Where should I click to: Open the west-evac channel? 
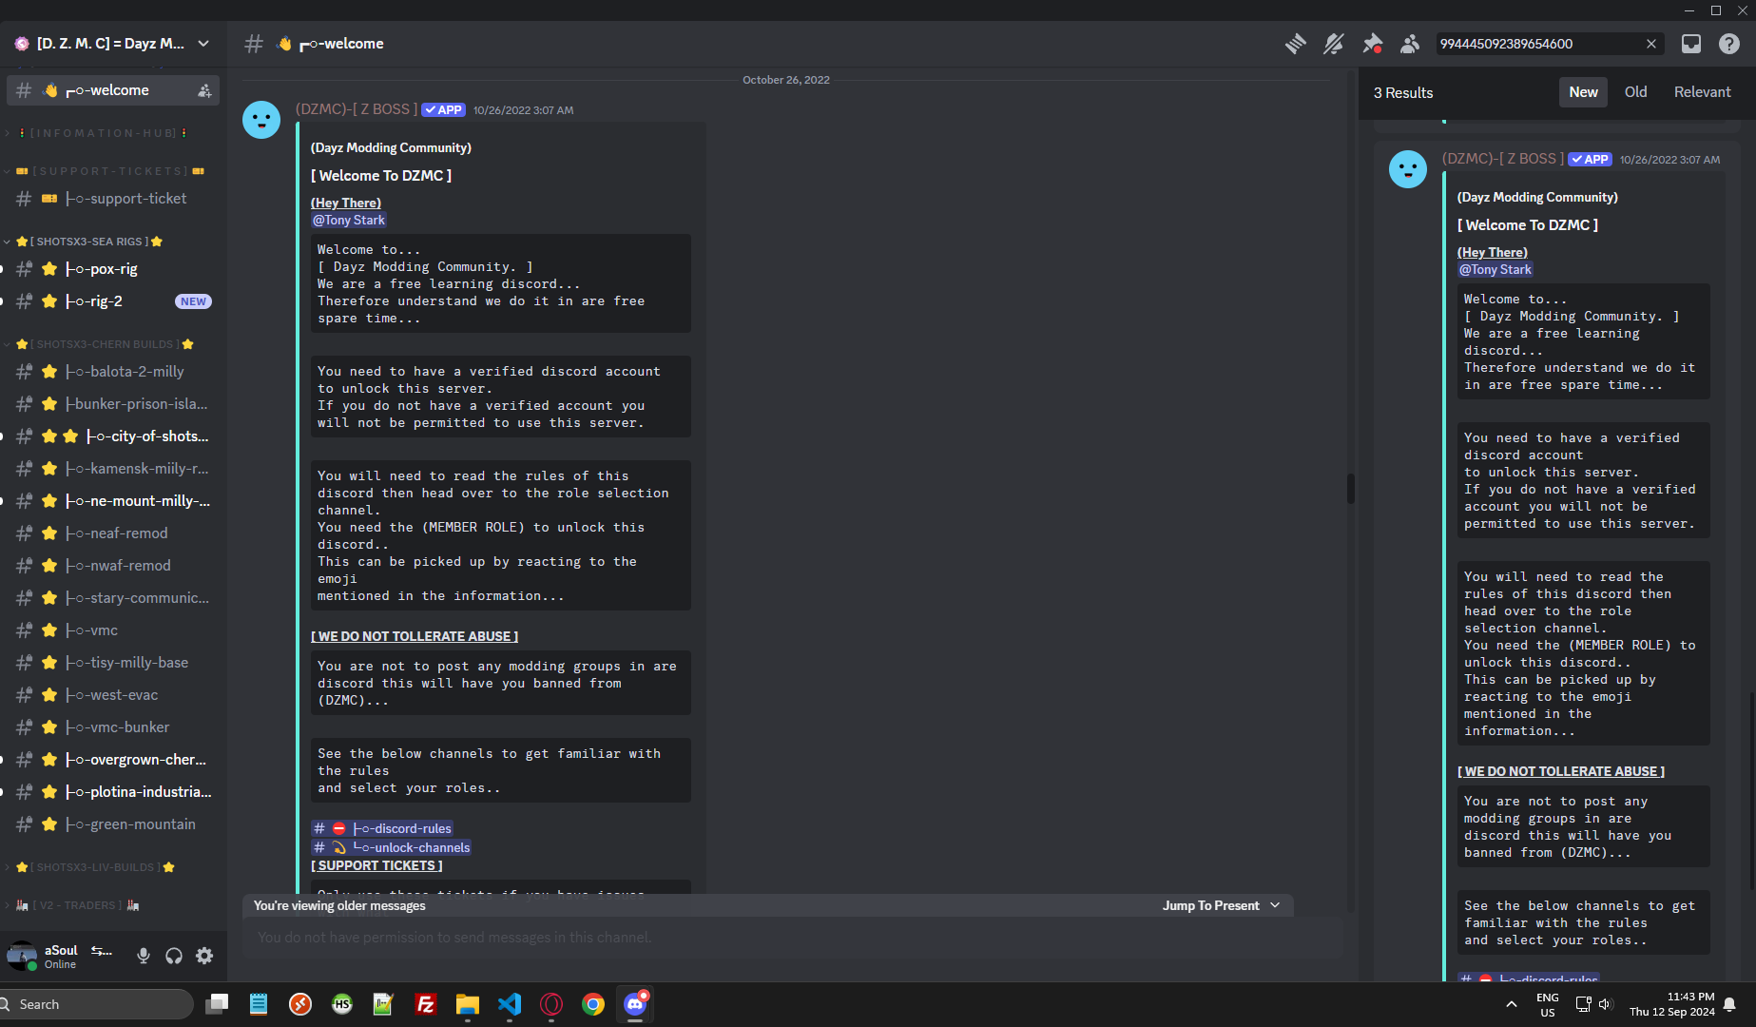tap(112, 695)
